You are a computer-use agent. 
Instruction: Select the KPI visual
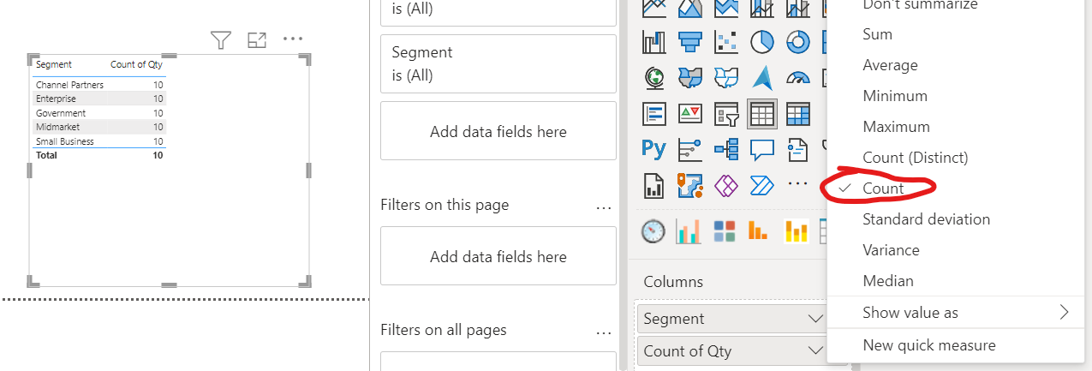pos(690,113)
